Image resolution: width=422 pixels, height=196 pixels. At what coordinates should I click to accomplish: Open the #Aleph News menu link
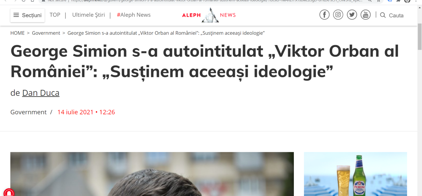pos(134,15)
